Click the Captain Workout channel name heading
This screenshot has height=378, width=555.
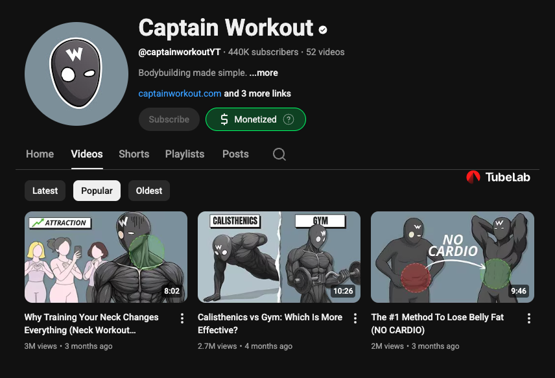(x=226, y=28)
